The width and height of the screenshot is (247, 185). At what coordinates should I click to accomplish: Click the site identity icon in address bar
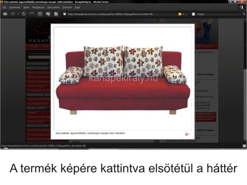coord(65,14)
